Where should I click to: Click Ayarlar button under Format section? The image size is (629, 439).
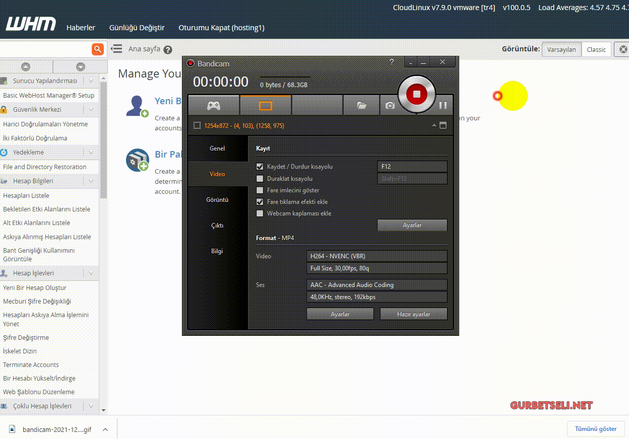340,314
